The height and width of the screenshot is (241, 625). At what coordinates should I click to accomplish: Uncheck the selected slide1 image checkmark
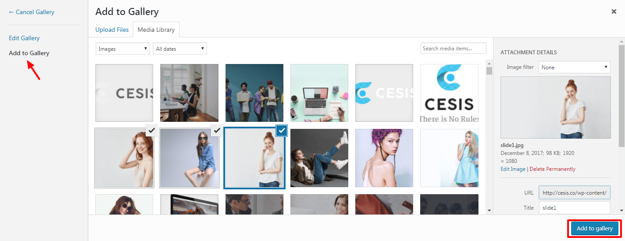click(x=282, y=130)
